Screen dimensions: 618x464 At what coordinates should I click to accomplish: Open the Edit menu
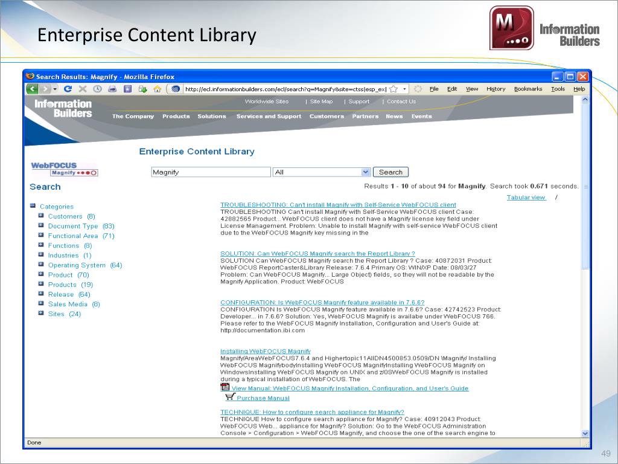(452, 89)
